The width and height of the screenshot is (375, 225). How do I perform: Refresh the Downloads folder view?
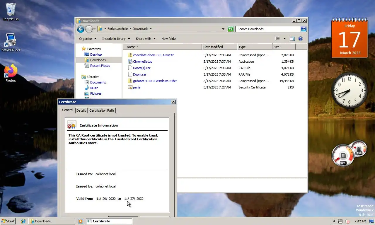231,29
